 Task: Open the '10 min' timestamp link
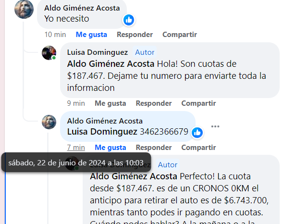point(55,35)
